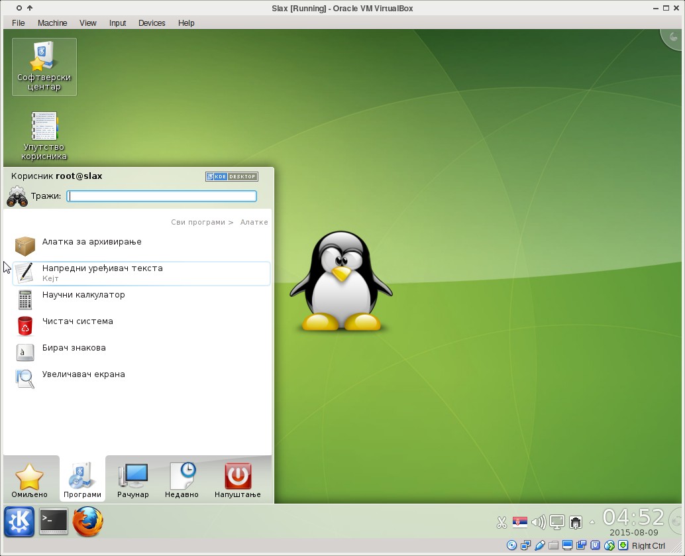Click the VirtualBox USB devices status icon
Image resolution: width=685 pixels, height=556 pixels.
coord(539,545)
